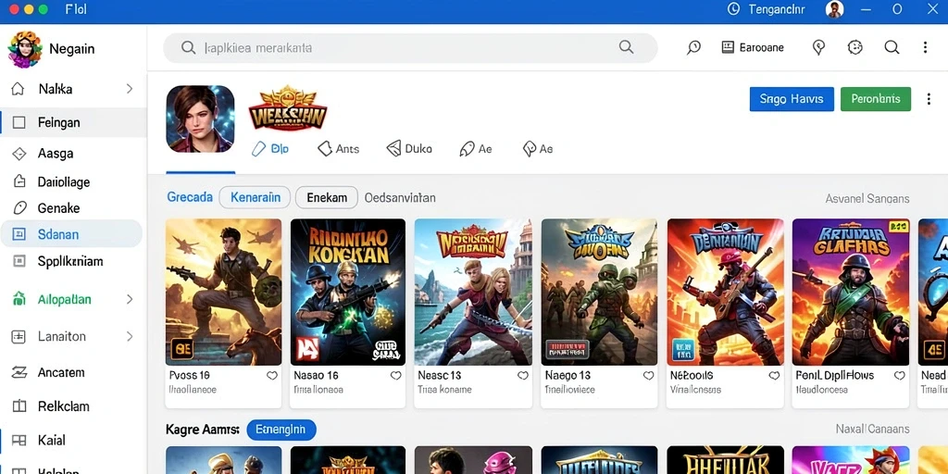Switch to the Enekam filter tab
This screenshot has height=474, width=948.
[327, 198]
